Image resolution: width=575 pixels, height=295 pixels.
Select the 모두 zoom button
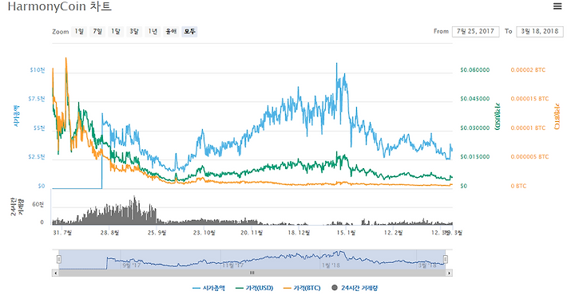pyautogui.click(x=189, y=31)
